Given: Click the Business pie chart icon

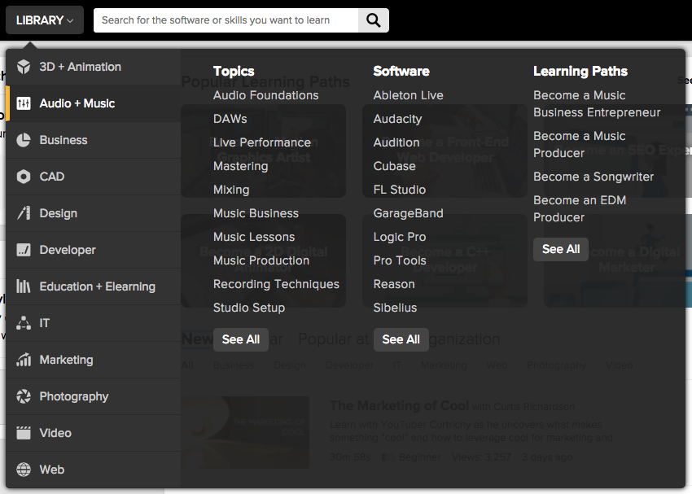Looking at the screenshot, I should (x=24, y=140).
